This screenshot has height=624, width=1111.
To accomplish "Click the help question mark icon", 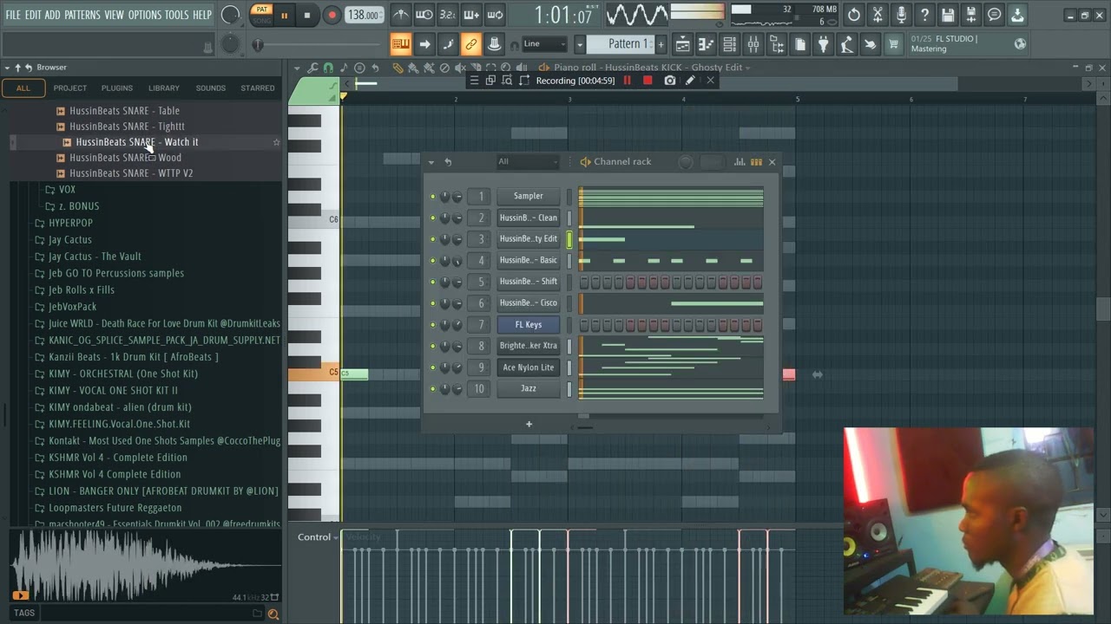I will pos(924,15).
